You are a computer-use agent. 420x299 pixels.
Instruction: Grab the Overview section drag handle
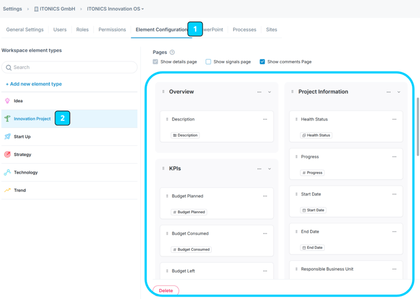pos(164,92)
